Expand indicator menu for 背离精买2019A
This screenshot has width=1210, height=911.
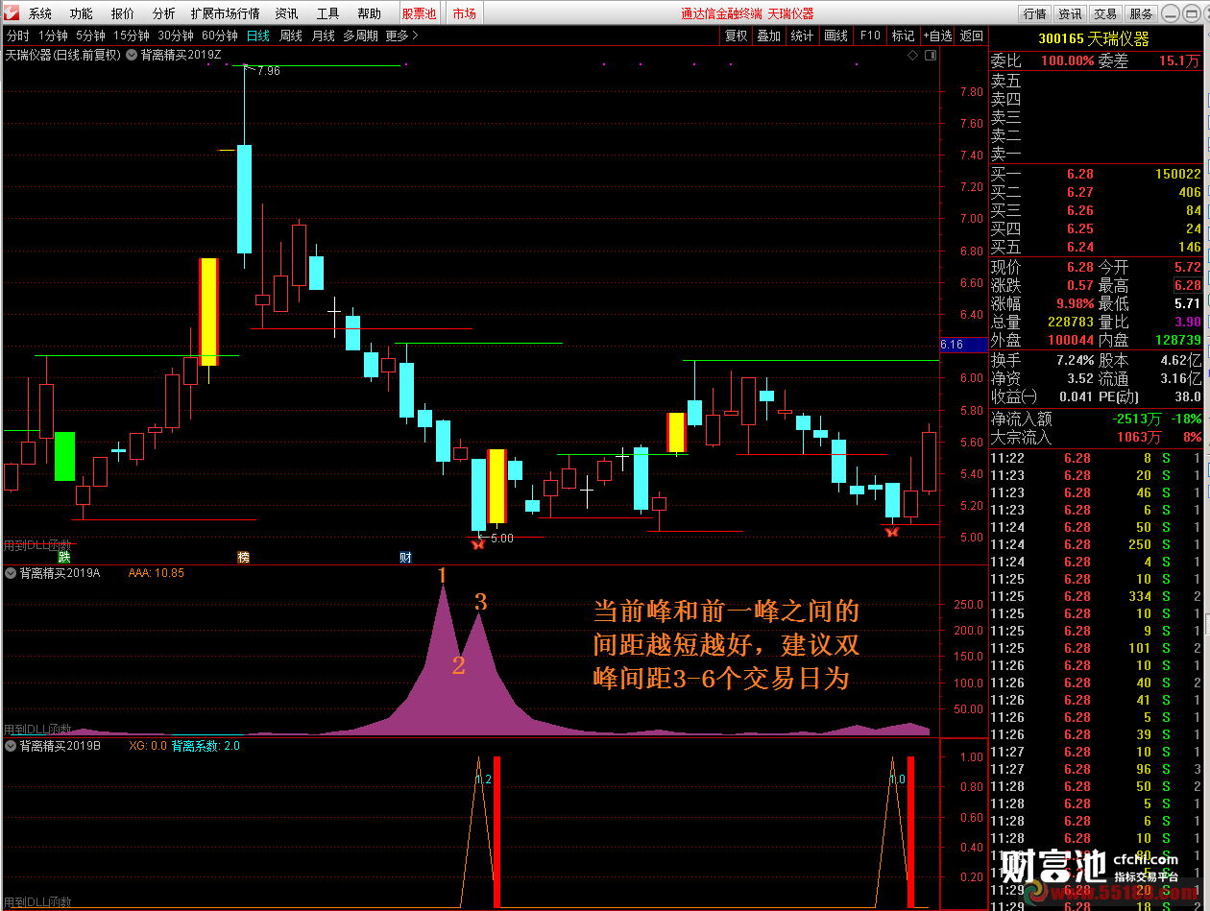tap(11, 573)
